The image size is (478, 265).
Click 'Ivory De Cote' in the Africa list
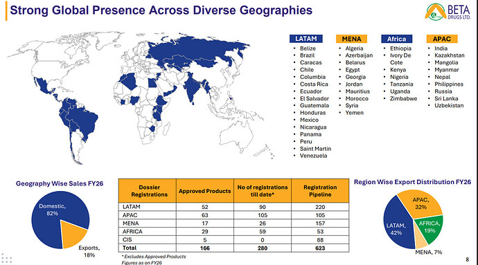tap(400, 59)
